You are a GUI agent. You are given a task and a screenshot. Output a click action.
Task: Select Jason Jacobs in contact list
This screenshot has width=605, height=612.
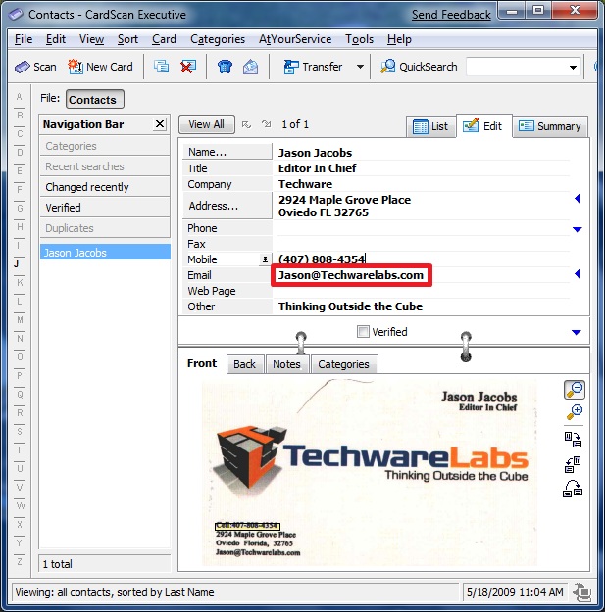click(105, 252)
